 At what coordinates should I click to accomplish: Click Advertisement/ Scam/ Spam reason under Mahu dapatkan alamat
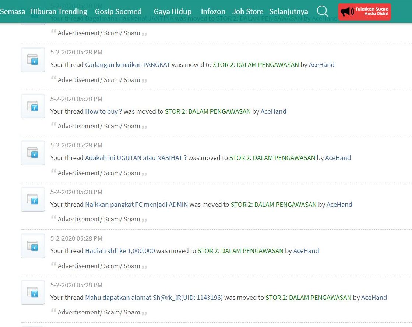coord(99,312)
